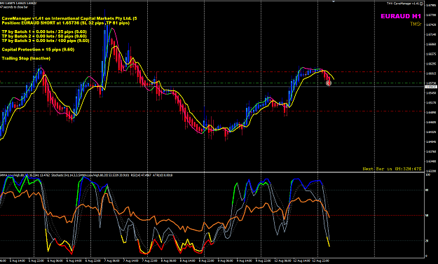Click the current price label on price axis

point(431,87)
